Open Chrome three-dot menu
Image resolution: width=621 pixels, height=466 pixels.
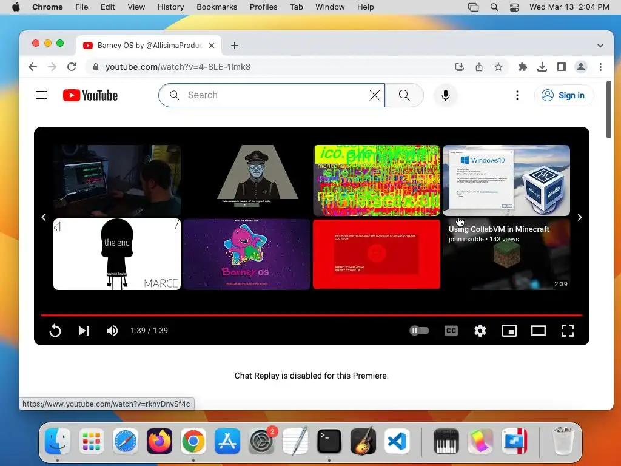pyautogui.click(x=600, y=67)
